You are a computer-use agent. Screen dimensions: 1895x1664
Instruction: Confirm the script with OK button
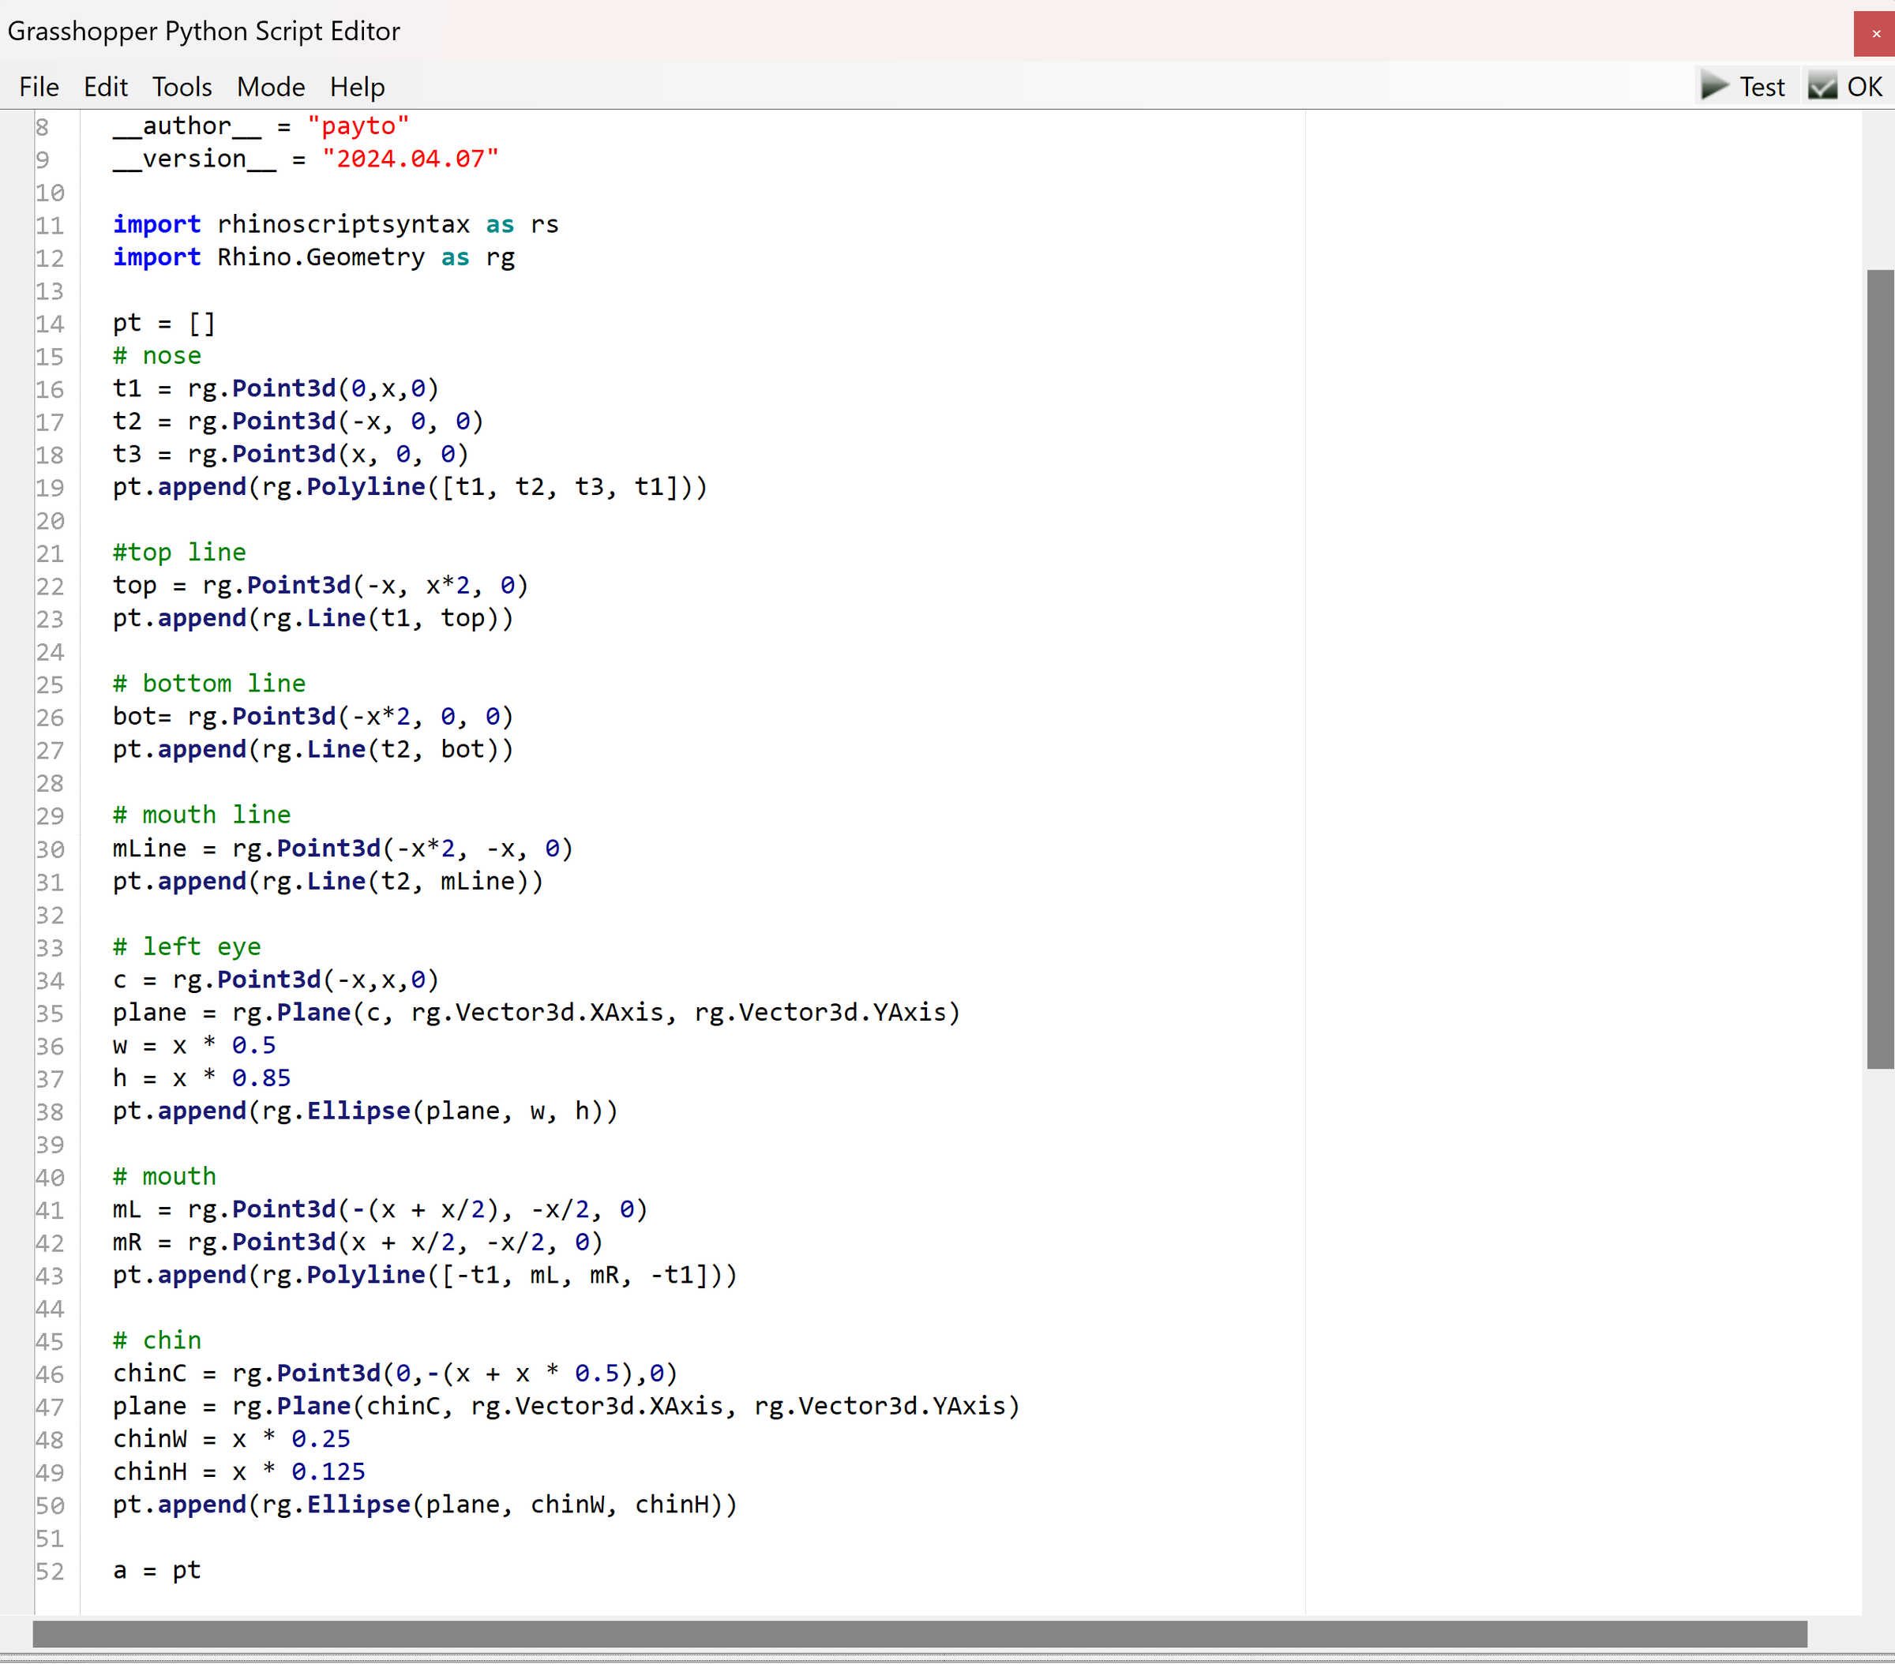pyautogui.click(x=1846, y=86)
